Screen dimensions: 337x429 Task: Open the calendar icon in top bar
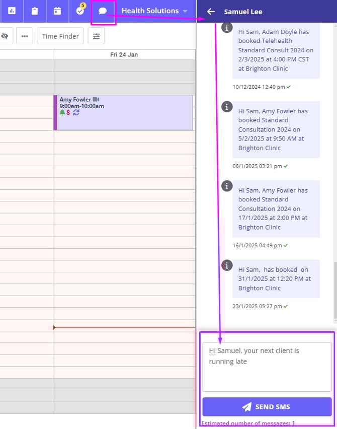[x=57, y=11]
